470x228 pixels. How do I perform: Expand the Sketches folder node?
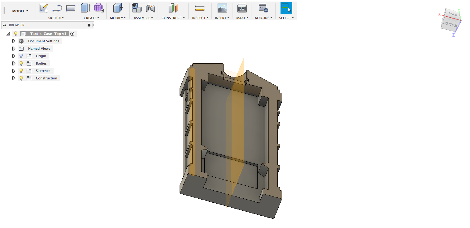[x=14, y=71]
